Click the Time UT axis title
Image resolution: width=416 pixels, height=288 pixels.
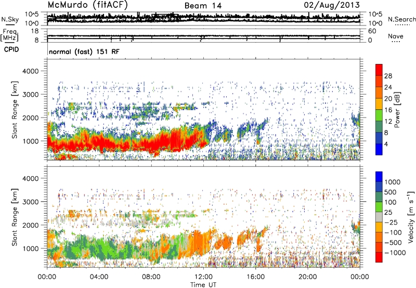click(203, 285)
